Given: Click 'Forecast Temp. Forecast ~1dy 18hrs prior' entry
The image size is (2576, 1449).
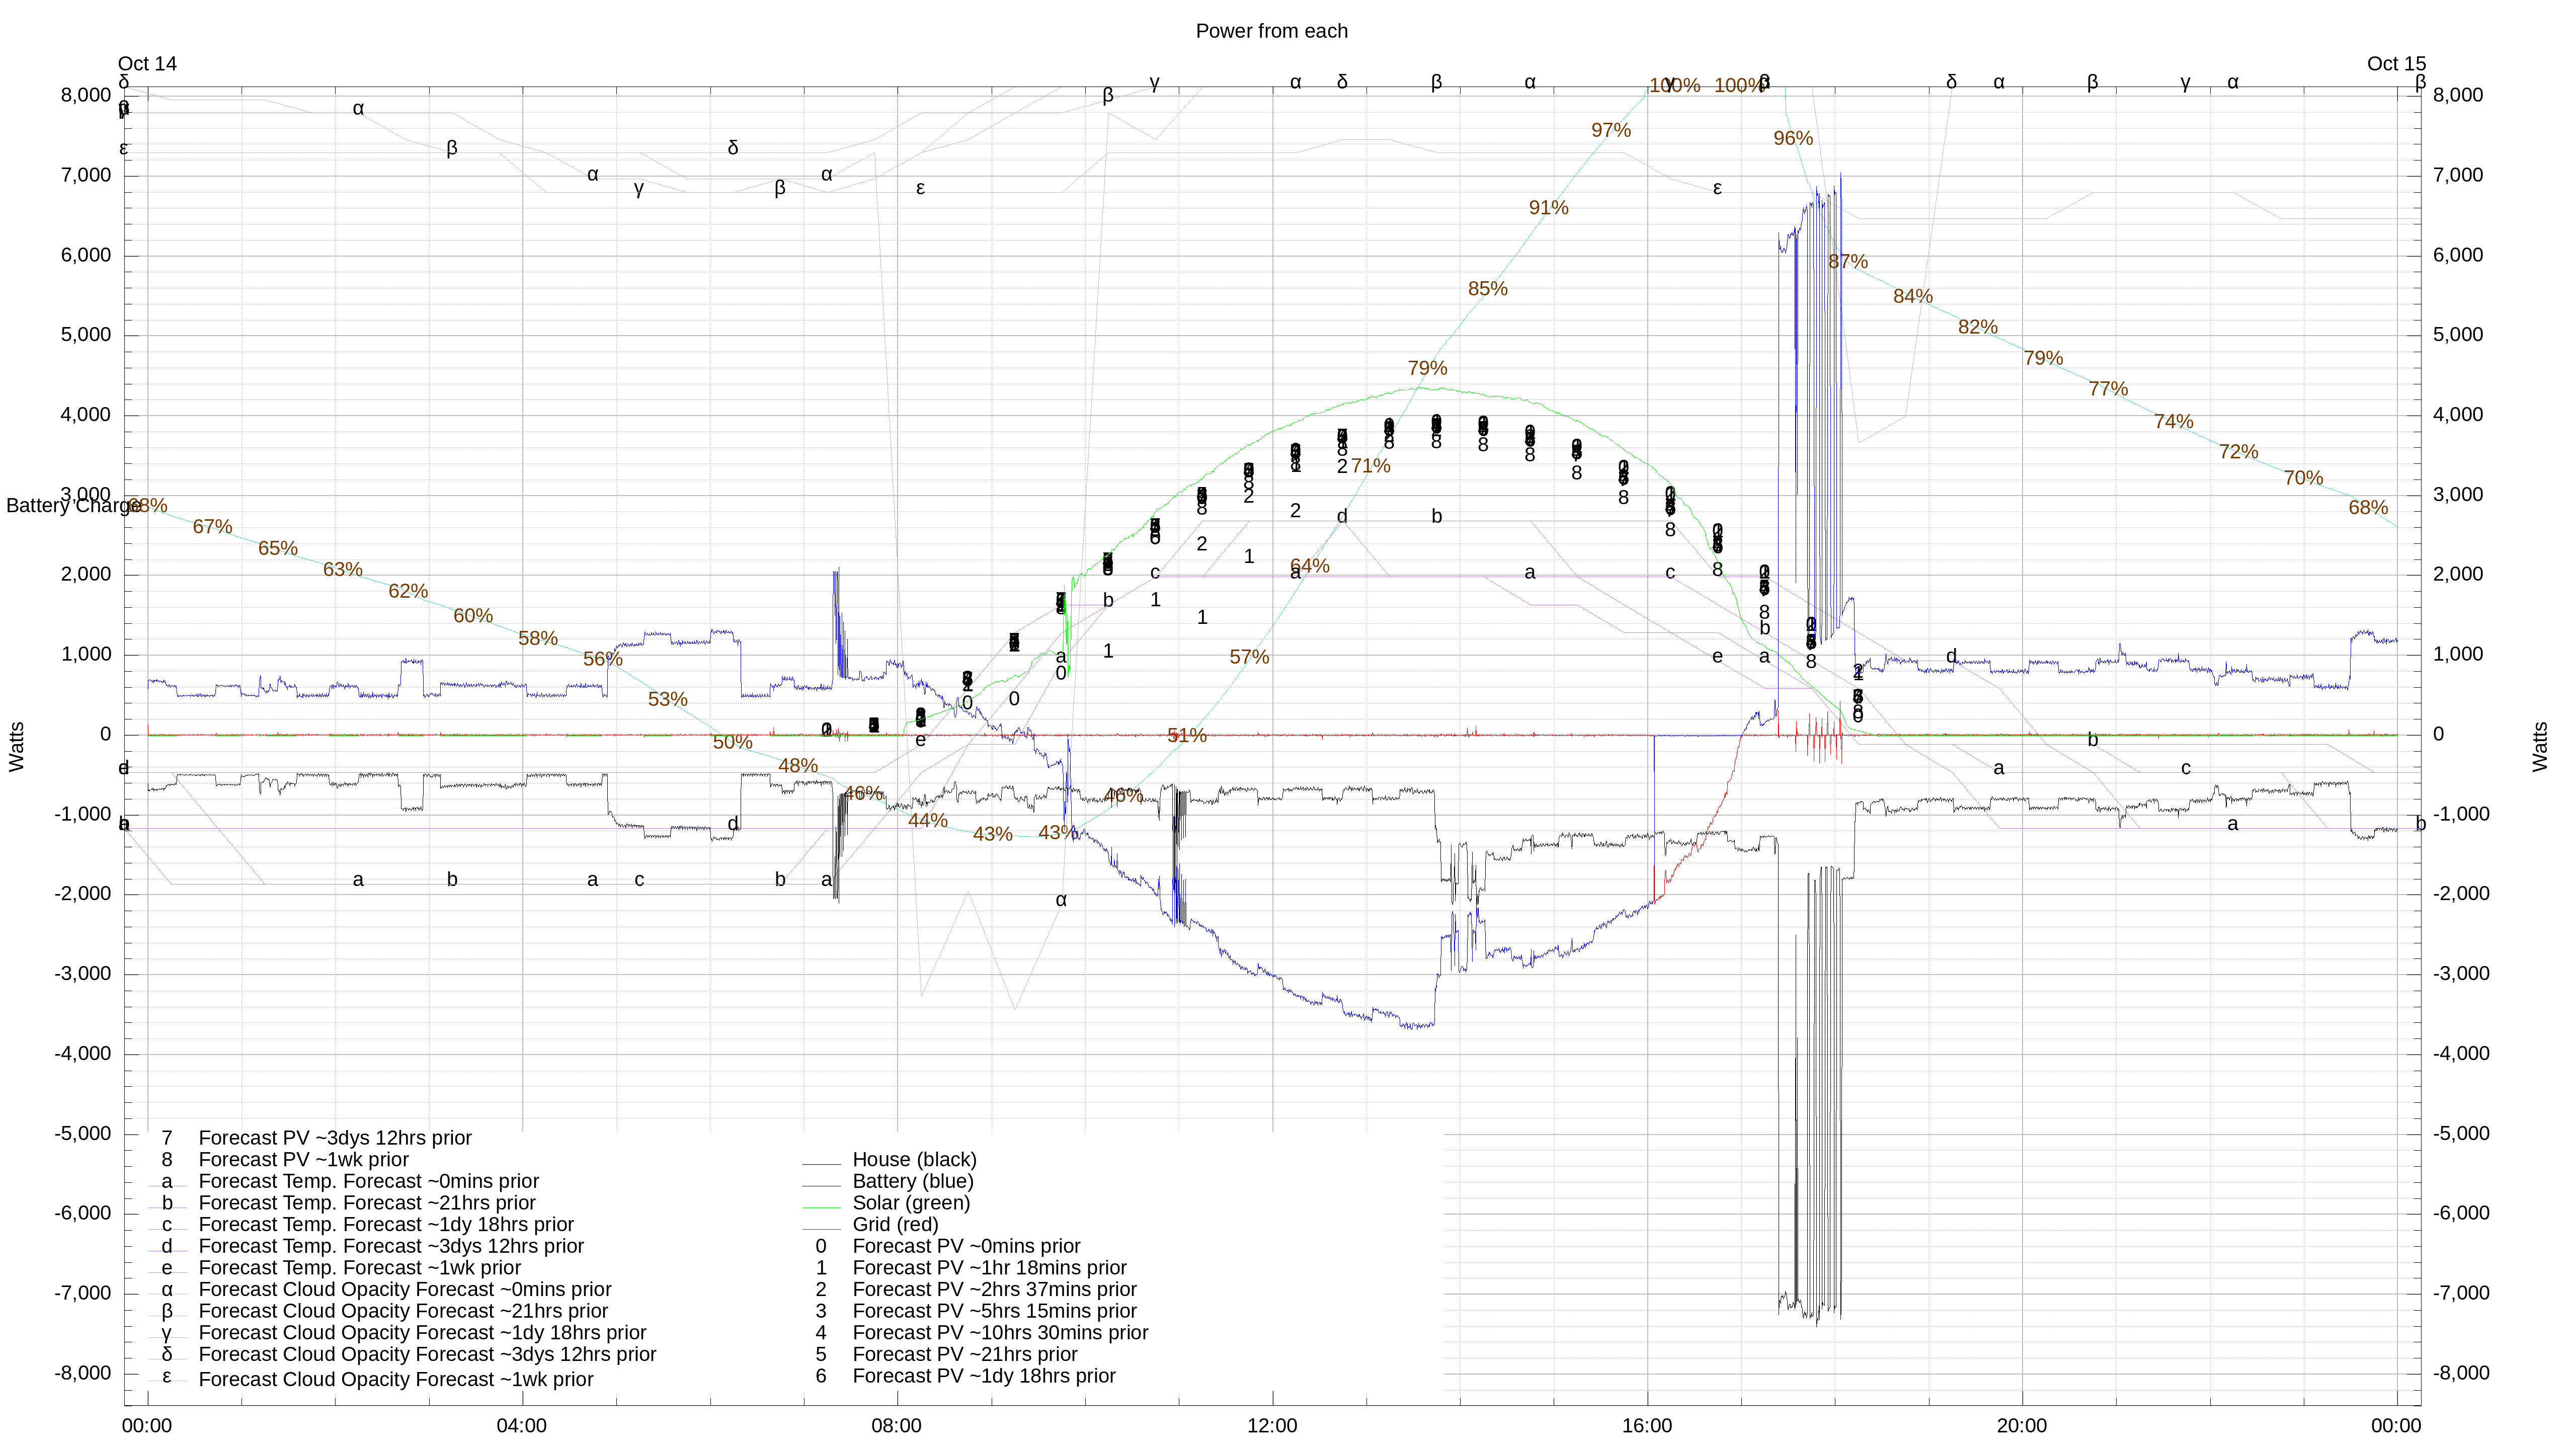Looking at the screenshot, I should (386, 1225).
